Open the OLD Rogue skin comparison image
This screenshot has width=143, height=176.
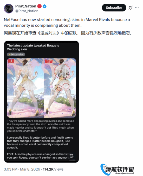tap(25, 88)
